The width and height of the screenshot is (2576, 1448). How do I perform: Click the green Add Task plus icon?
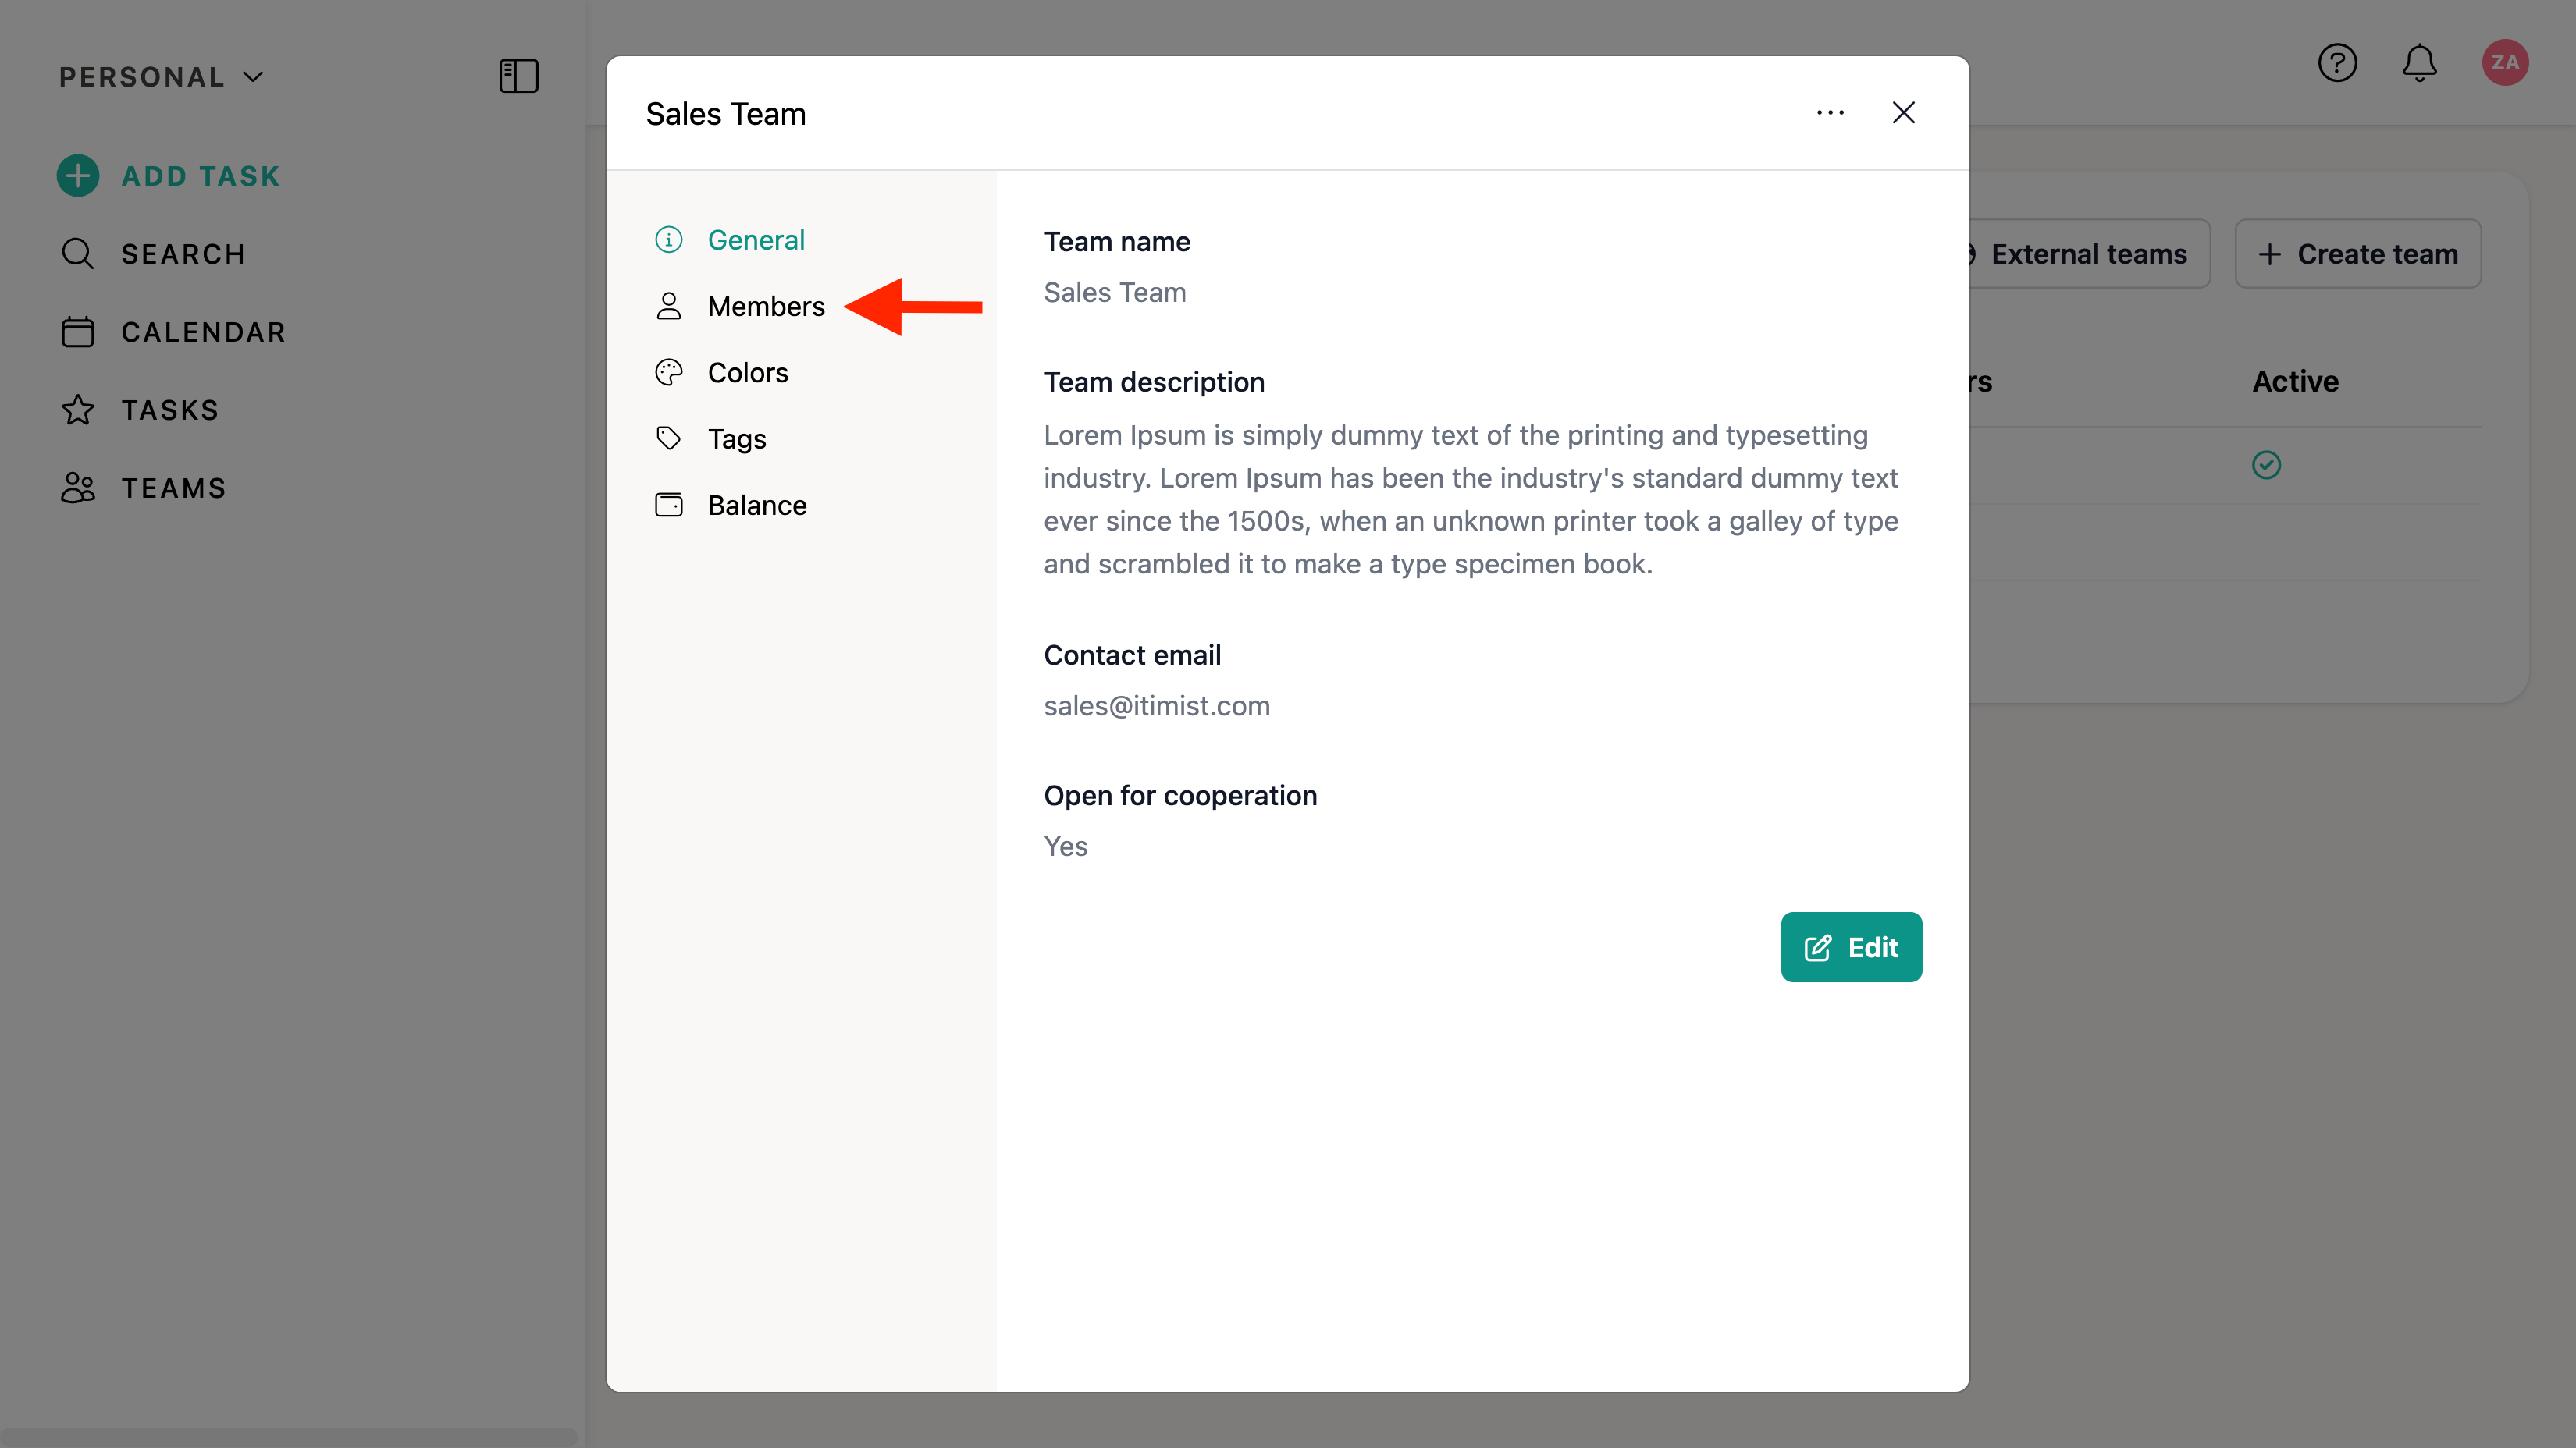78,176
